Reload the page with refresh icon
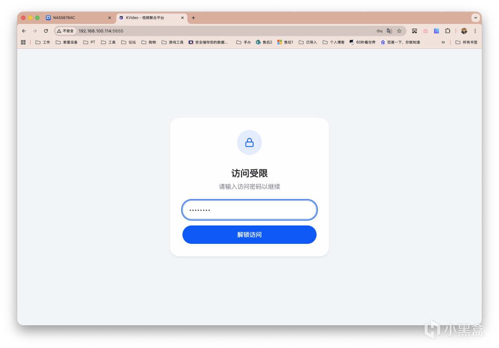Image resolution: width=499 pixels, height=348 pixels. point(46,31)
